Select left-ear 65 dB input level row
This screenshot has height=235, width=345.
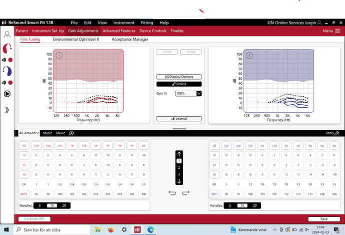(214, 165)
